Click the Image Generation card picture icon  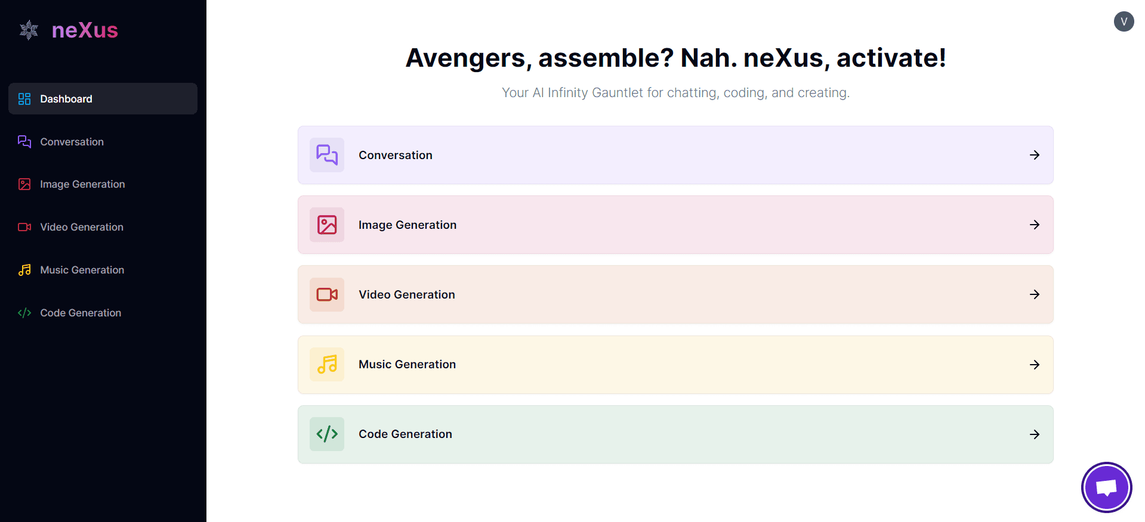click(327, 225)
